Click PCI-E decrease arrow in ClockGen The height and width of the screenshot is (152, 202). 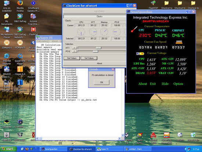74,52
